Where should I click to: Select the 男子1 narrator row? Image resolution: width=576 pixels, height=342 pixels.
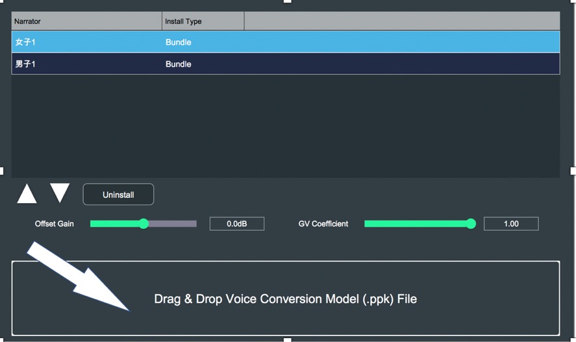(25, 64)
